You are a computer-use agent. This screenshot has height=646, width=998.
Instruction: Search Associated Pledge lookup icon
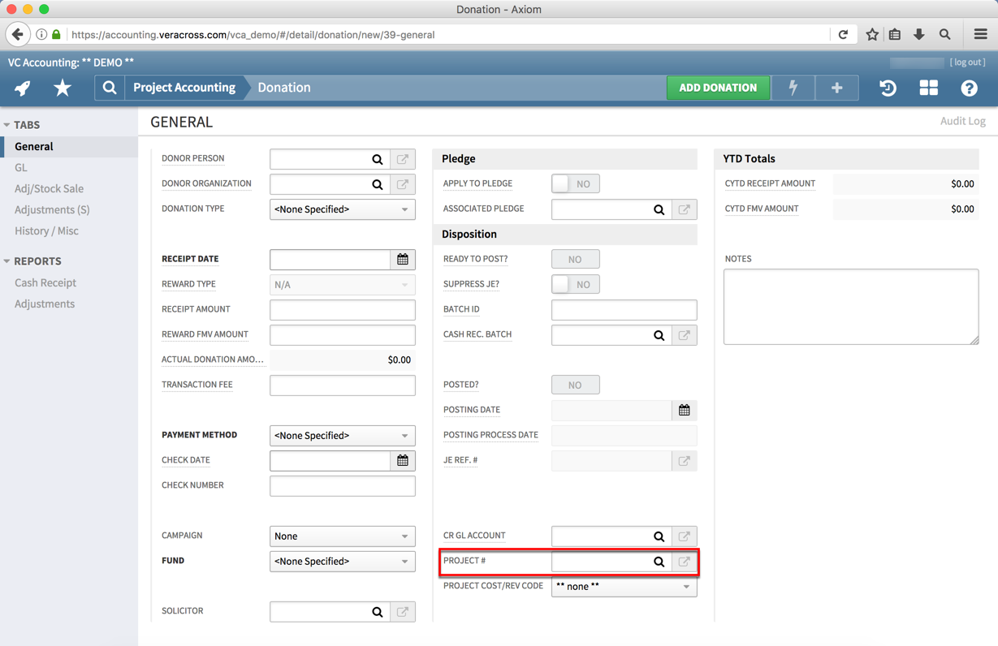click(659, 209)
